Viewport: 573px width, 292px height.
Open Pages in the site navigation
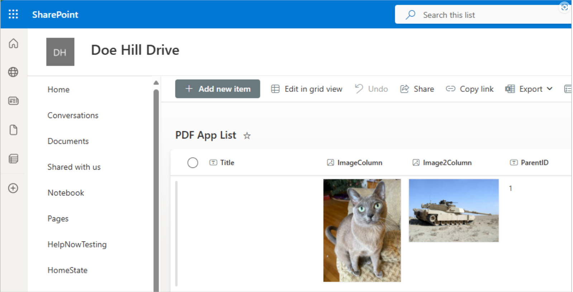[58, 219]
